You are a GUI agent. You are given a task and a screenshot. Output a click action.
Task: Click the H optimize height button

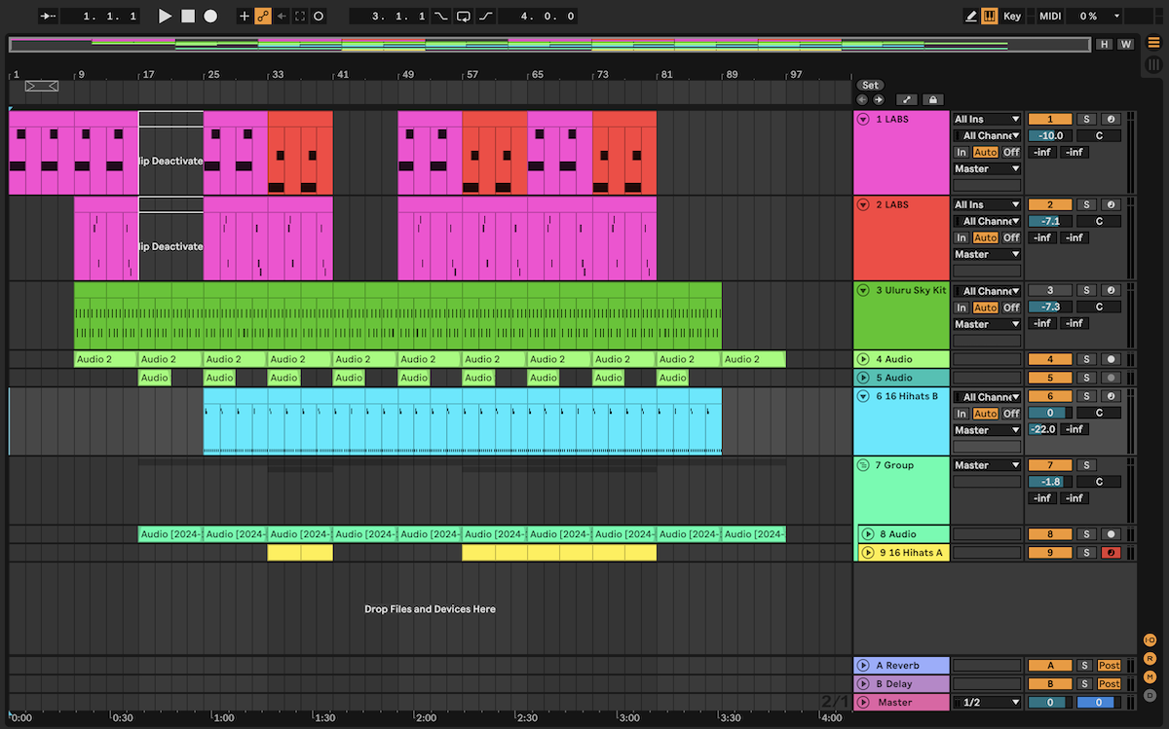click(1105, 44)
